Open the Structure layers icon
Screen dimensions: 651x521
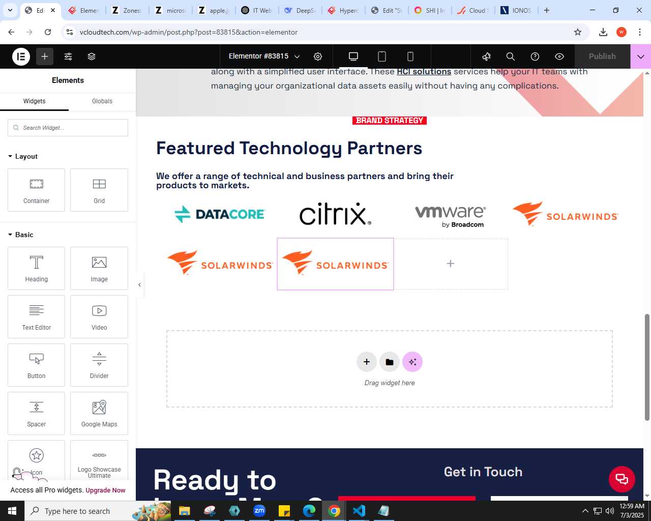pos(92,56)
